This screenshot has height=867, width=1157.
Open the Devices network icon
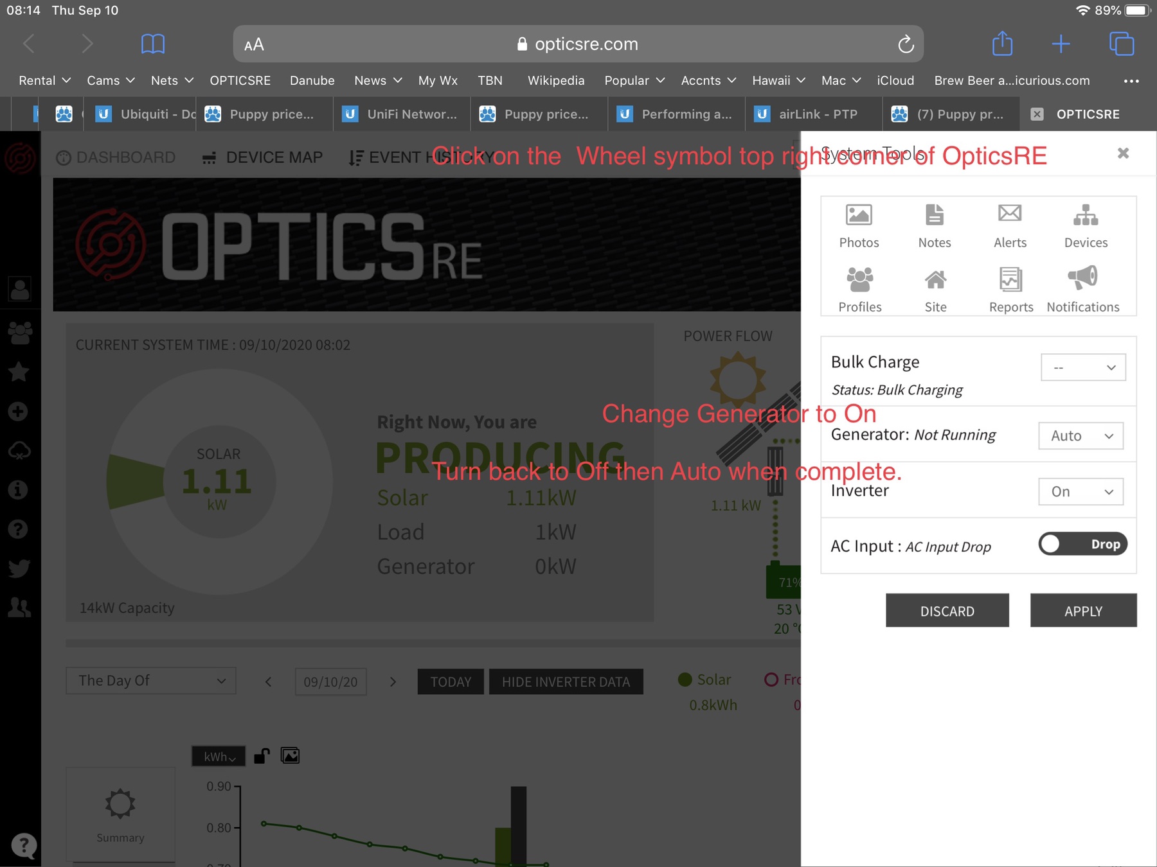(x=1086, y=216)
